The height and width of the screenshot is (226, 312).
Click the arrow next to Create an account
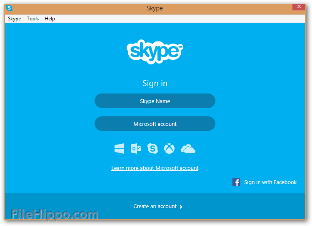(x=181, y=207)
